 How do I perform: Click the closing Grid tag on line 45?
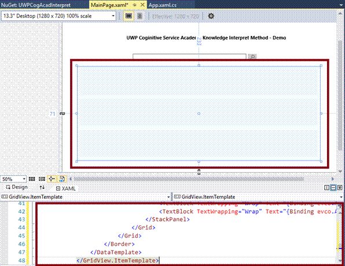coord(130,236)
